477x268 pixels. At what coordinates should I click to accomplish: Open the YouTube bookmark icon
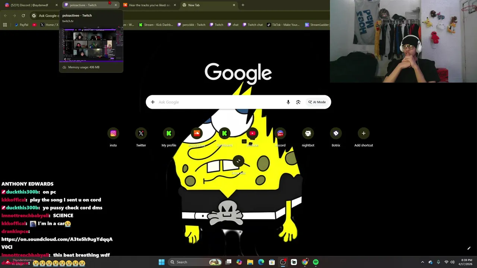point(34,25)
